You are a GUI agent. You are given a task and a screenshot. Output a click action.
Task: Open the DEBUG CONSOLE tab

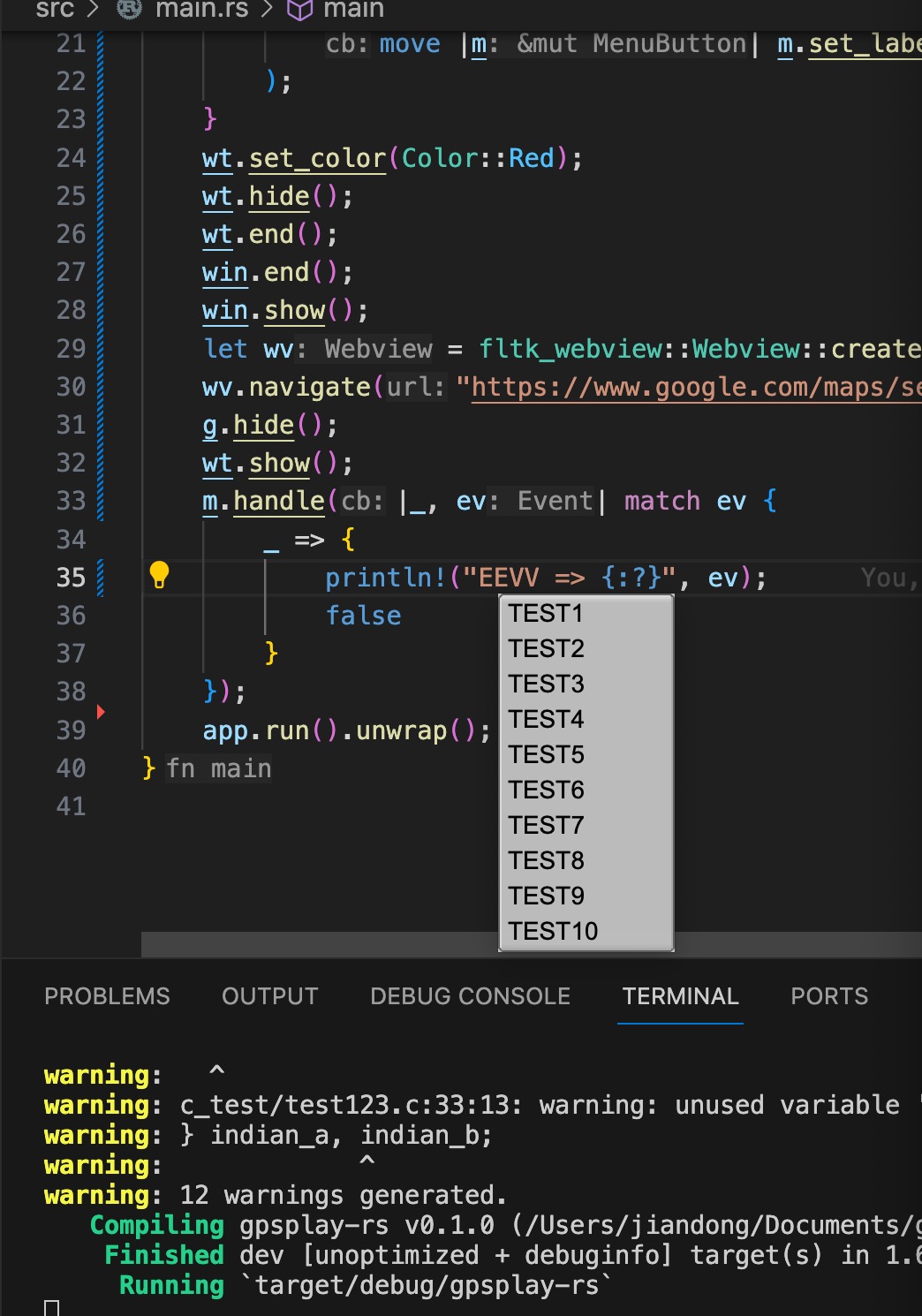coord(470,996)
